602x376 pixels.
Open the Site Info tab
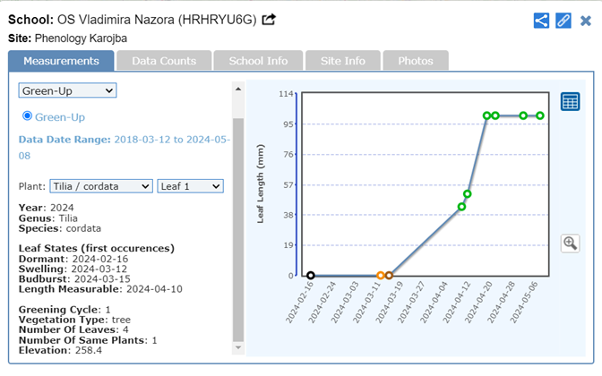(342, 61)
